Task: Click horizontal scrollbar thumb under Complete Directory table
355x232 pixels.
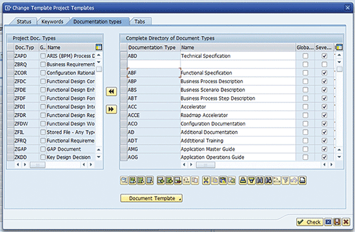Action: 205,165
